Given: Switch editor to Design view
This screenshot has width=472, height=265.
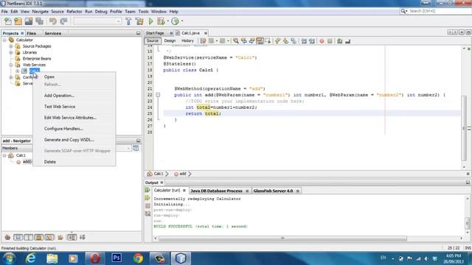Looking at the screenshot, I should tap(170, 40).
